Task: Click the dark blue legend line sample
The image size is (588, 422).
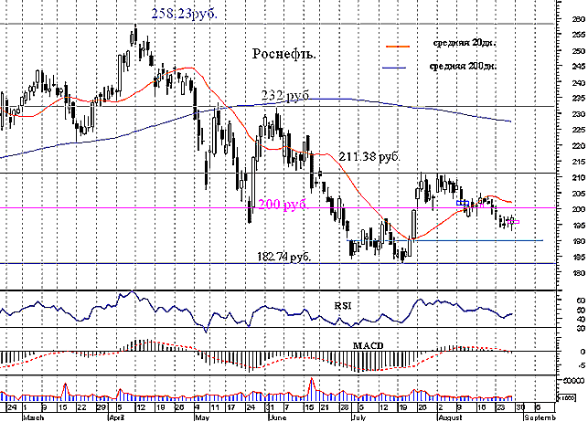Action: [x=394, y=69]
